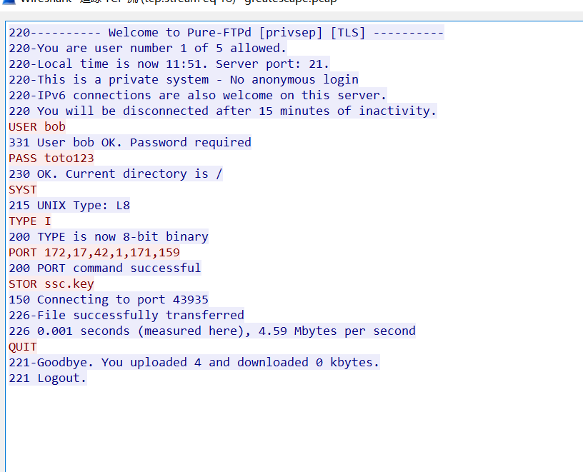Click '230 OK. Current directory is /'

pos(116,174)
